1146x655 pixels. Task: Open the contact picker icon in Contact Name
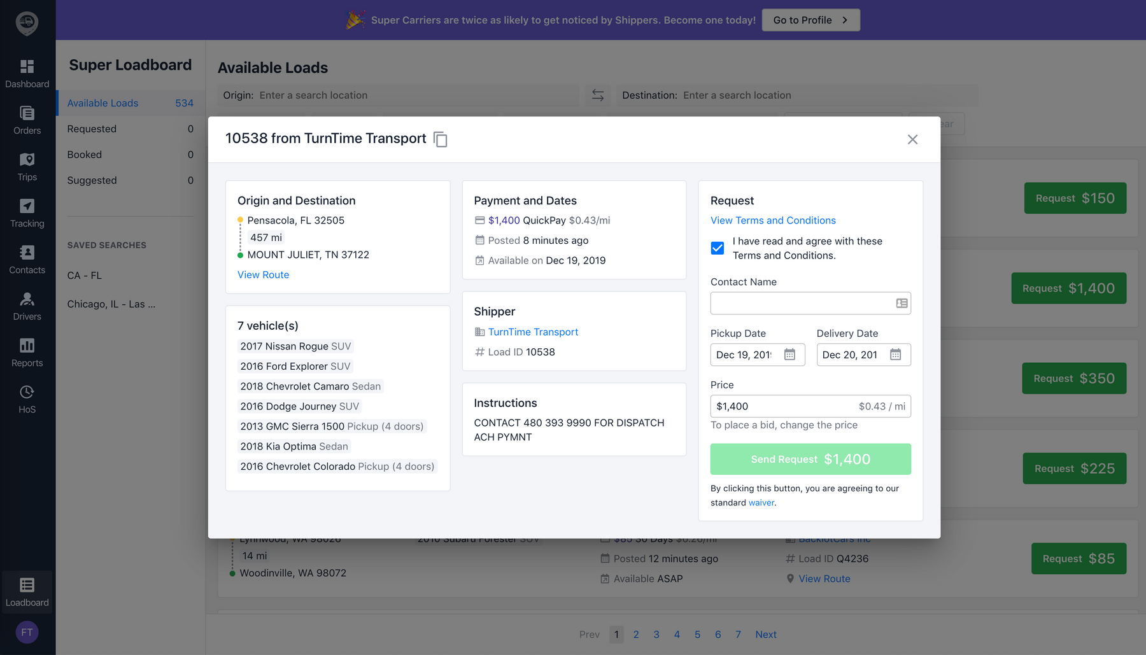point(902,303)
